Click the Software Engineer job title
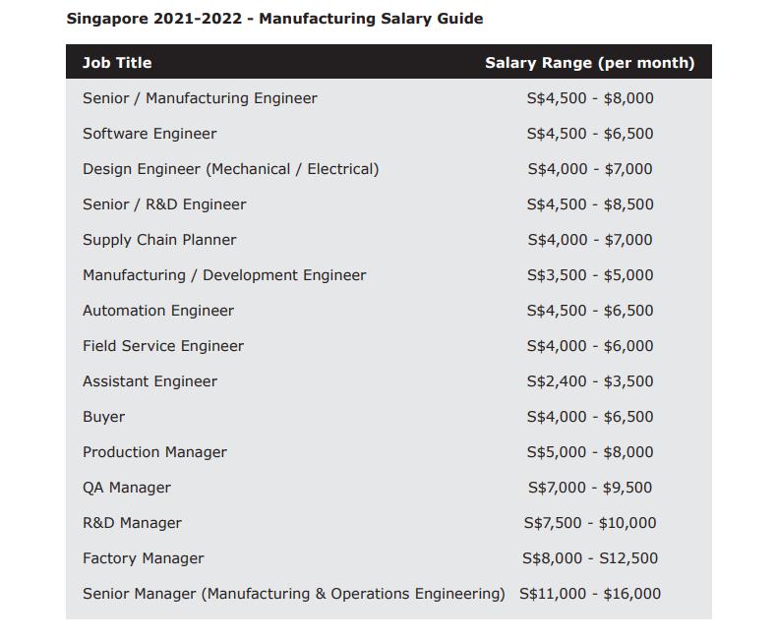The image size is (776, 639). tap(149, 134)
